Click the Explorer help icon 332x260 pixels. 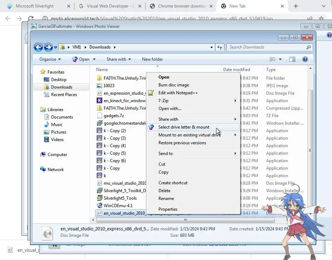(305, 59)
